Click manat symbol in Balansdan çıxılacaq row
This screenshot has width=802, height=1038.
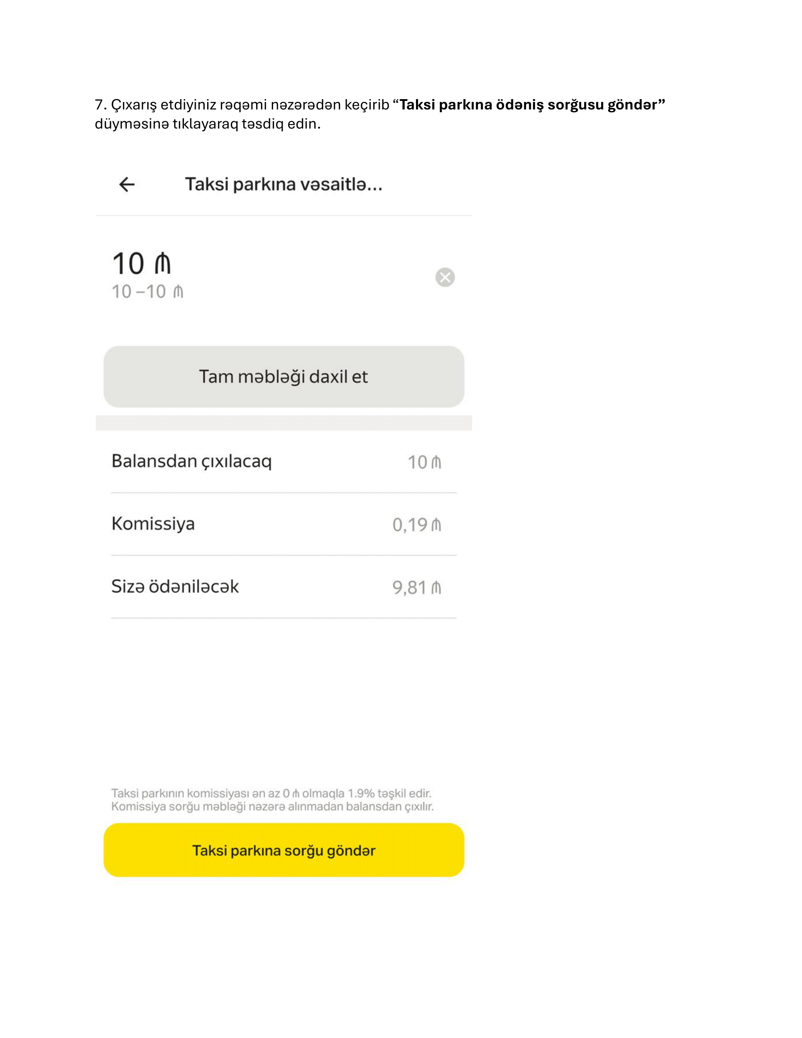tap(436, 462)
